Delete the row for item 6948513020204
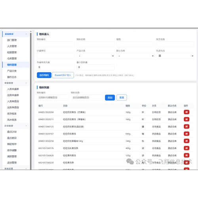This screenshot has width=198, height=198. point(187,112)
